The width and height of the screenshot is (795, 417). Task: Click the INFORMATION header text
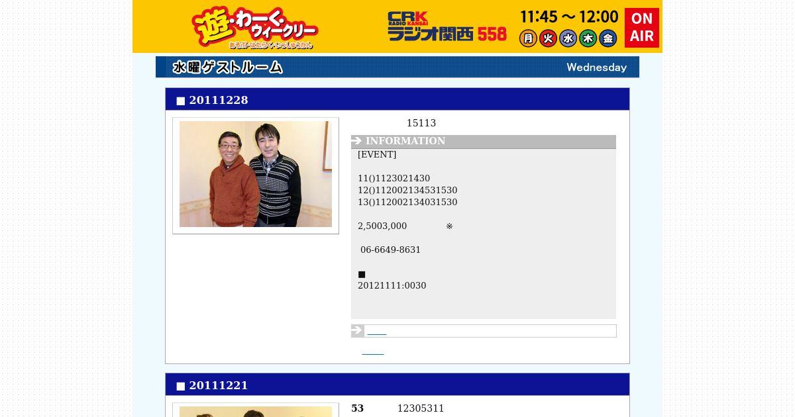(x=405, y=141)
